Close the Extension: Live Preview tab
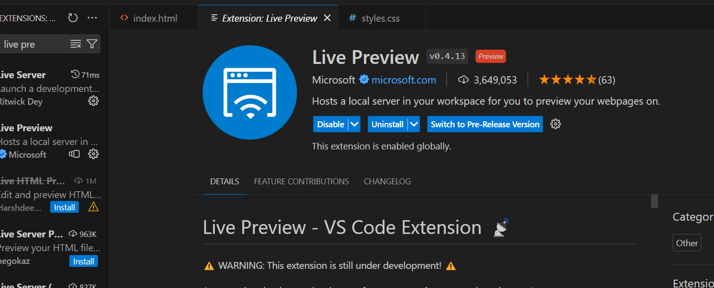The width and height of the screenshot is (714, 288). coord(327,18)
